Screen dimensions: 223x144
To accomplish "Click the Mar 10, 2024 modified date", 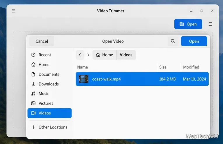I will [194, 79].
